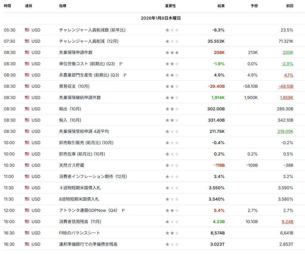Click the P icon next to 単位労働コスト
305x254 pixels.
click(121, 64)
